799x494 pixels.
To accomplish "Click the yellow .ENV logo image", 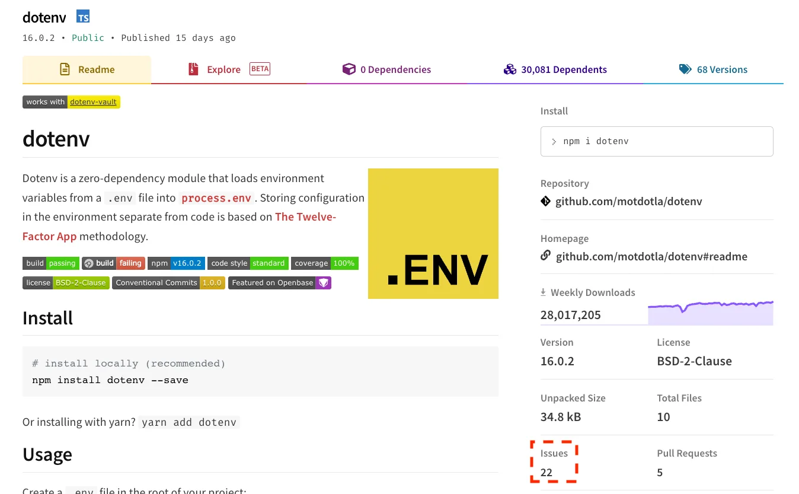I will pos(433,234).
